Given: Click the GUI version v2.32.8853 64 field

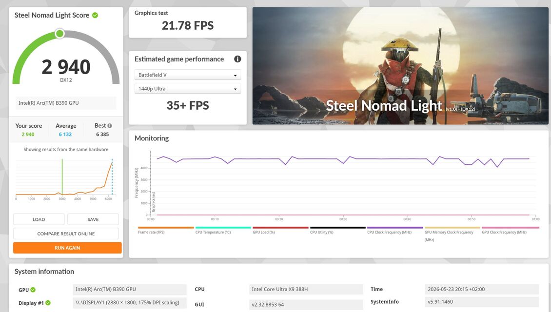Looking at the screenshot, I should (x=306, y=304).
